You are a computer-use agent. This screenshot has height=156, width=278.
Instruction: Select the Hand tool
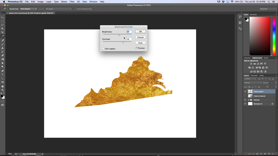(x=2, y=86)
